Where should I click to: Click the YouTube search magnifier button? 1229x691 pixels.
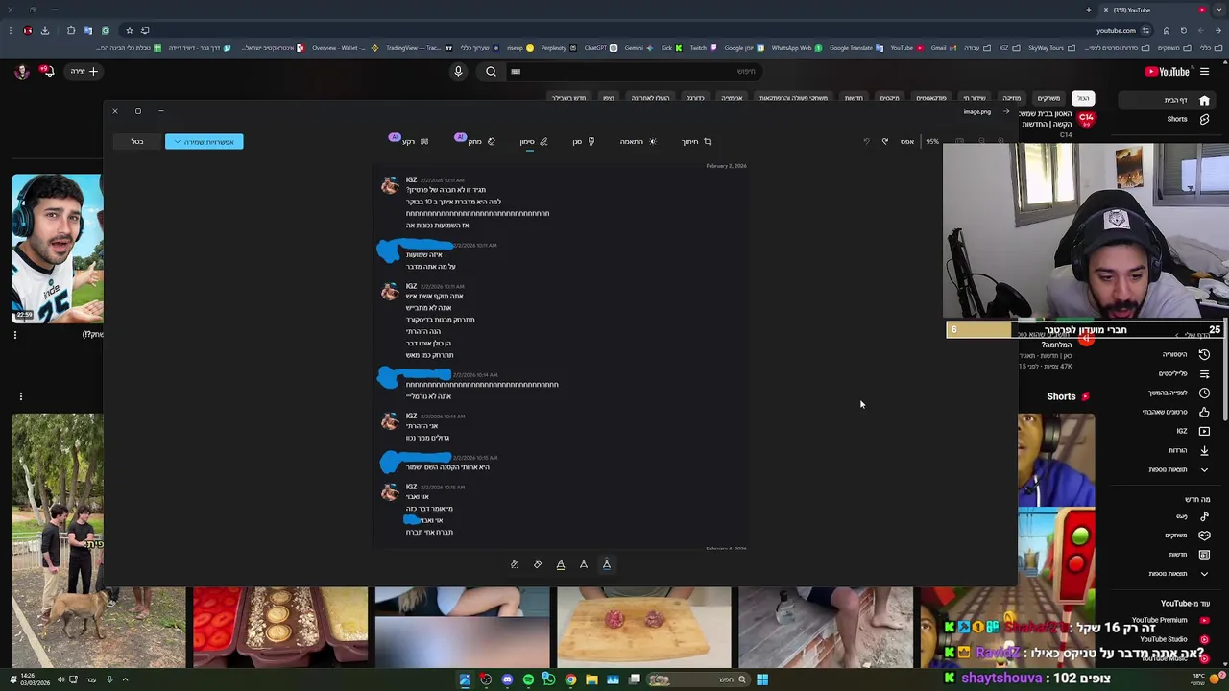tap(491, 71)
